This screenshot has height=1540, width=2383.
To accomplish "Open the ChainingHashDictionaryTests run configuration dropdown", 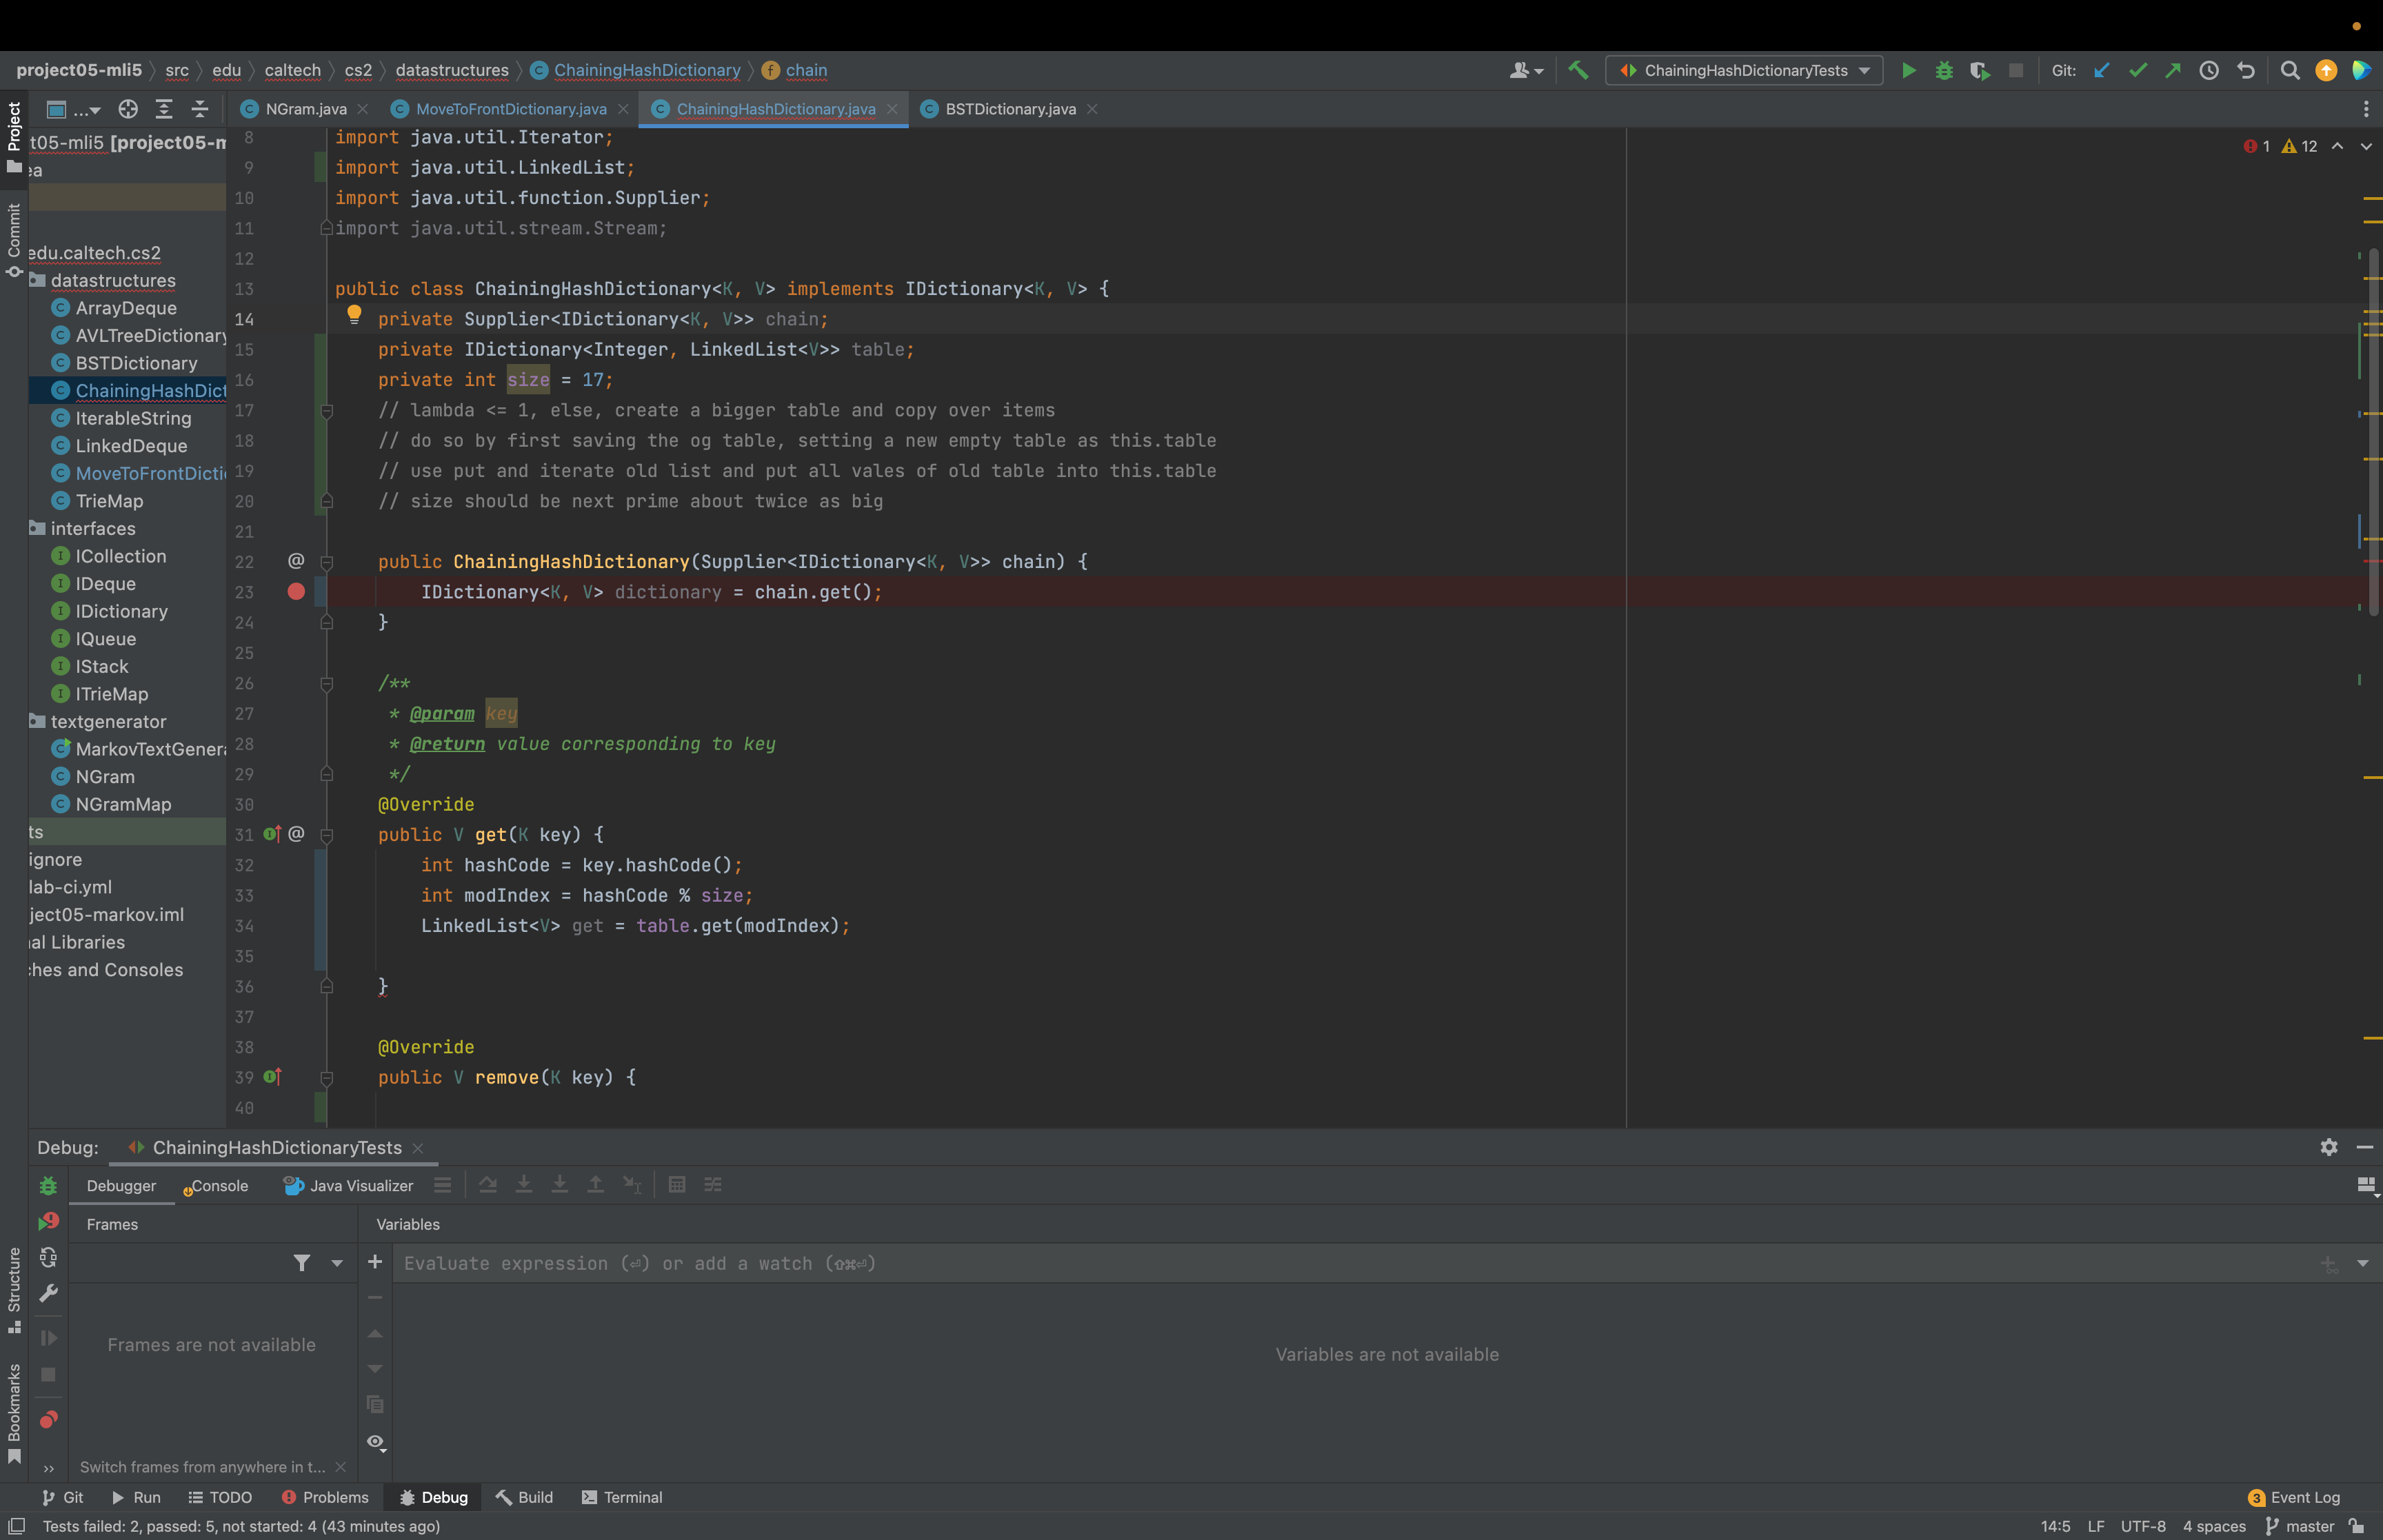I will click(x=1744, y=70).
